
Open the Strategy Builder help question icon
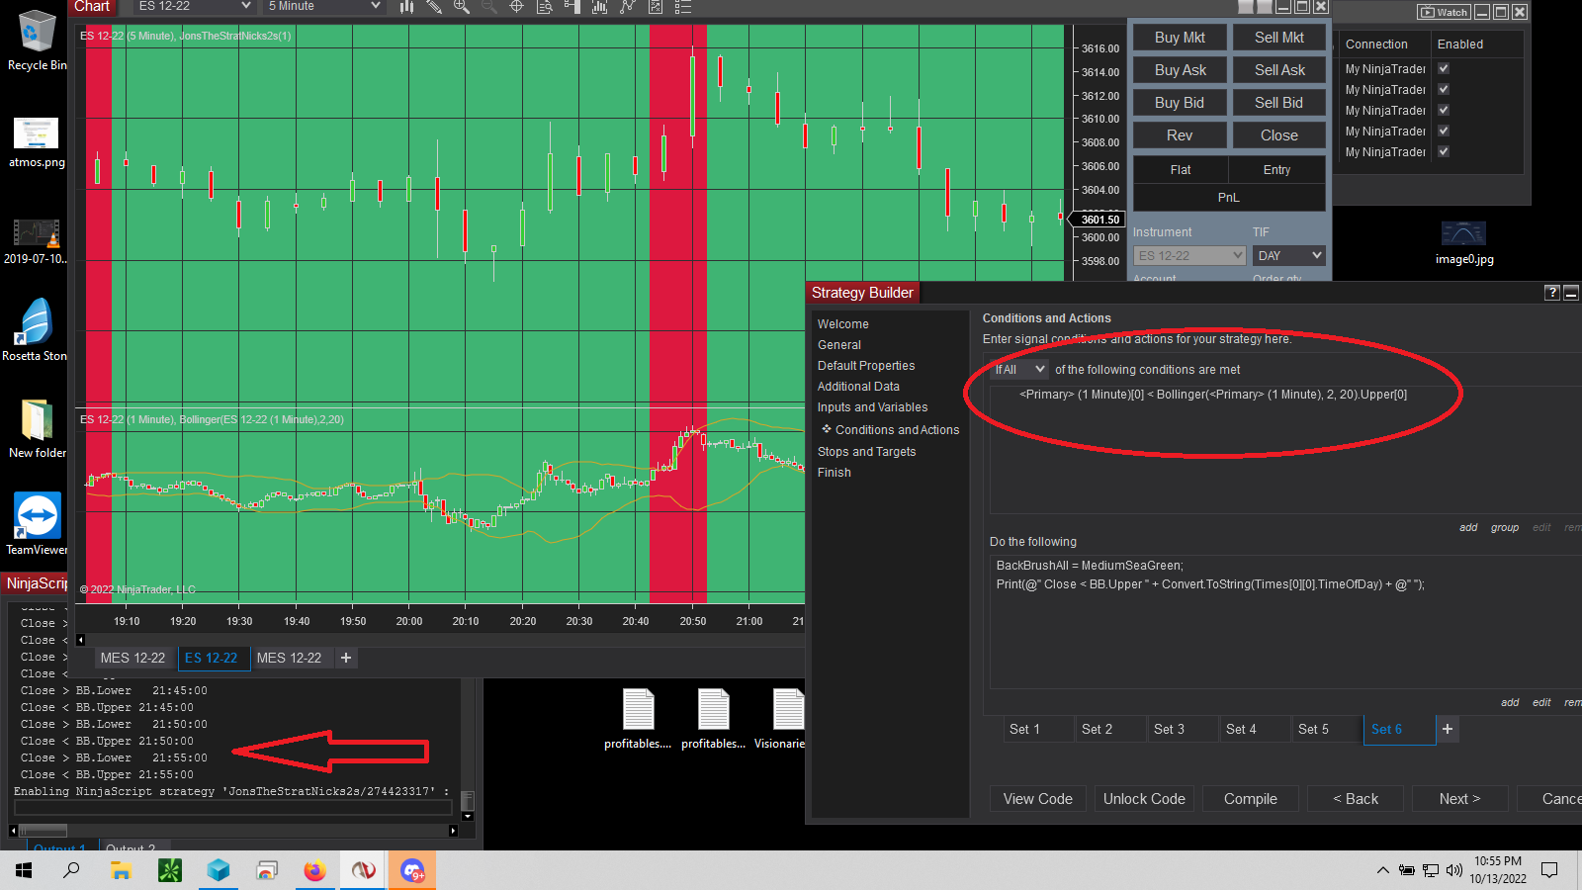click(x=1552, y=293)
